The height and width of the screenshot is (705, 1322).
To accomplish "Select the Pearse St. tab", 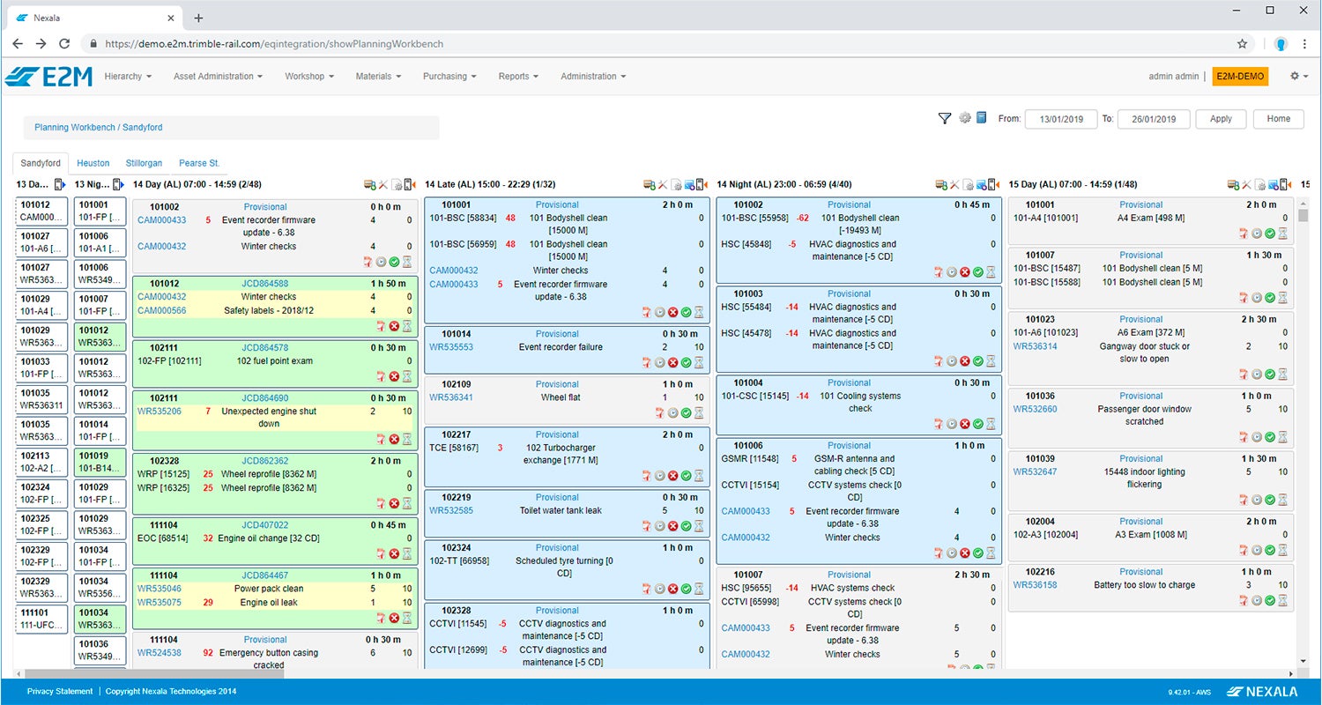I will [199, 163].
